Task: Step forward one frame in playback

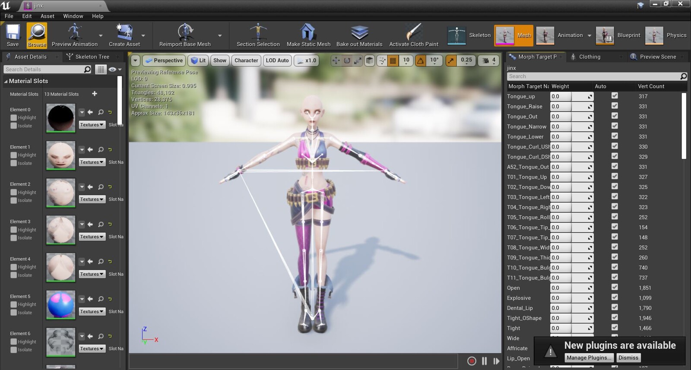Action: (496, 361)
